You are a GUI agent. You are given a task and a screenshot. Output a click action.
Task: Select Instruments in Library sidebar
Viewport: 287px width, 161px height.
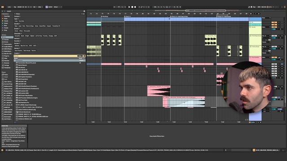tap(8, 44)
